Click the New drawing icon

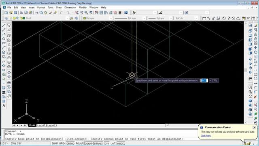[6, 13]
